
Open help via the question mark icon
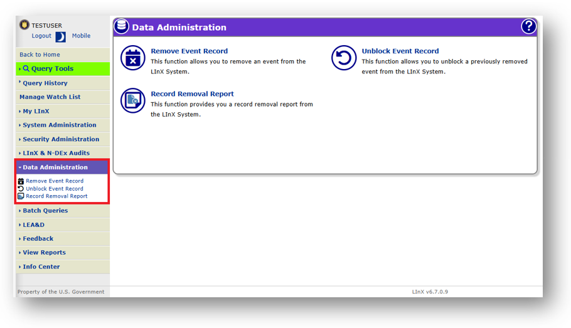(528, 26)
